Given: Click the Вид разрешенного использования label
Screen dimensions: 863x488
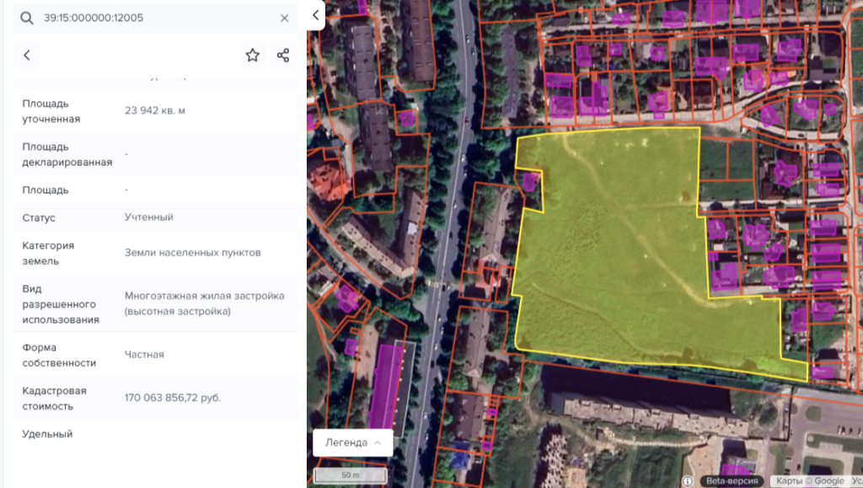Looking at the screenshot, I should [61, 304].
